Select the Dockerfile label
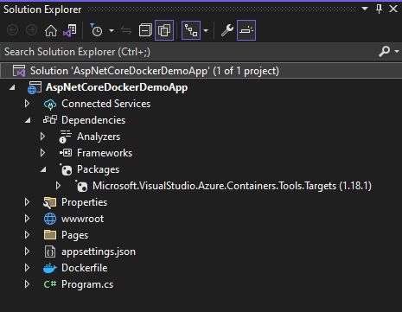Screen dimensions: 402x312 [85, 268]
